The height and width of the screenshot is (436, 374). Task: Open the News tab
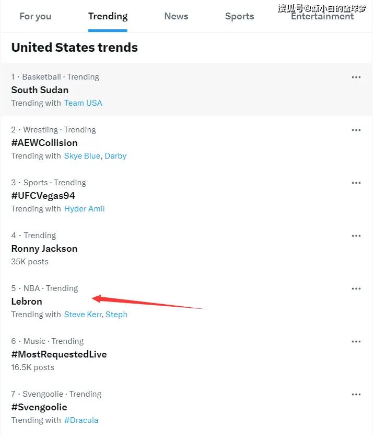[176, 16]
